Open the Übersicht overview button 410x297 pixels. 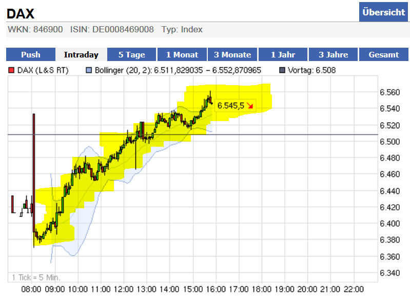pyautogui.click(x=383, y=12)
